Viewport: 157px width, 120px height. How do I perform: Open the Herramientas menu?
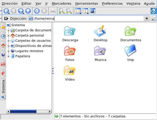tap(87, 4)
